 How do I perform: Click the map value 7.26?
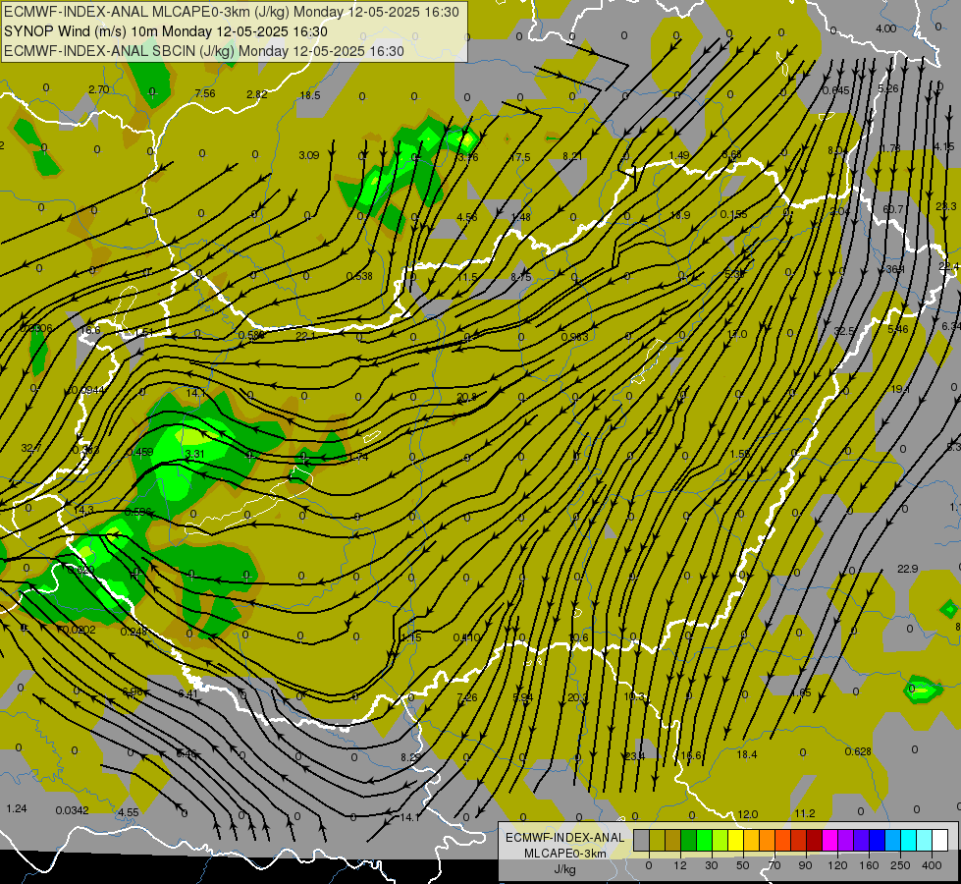tap(467, 697)
